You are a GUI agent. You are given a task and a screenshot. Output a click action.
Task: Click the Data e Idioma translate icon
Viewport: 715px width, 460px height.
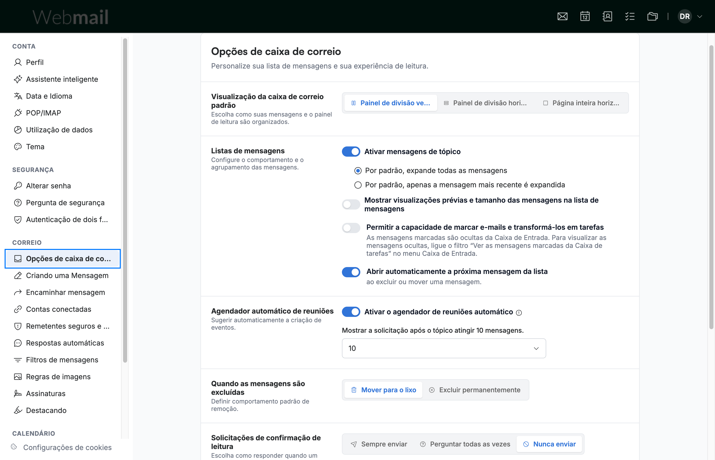coord(18,96)
